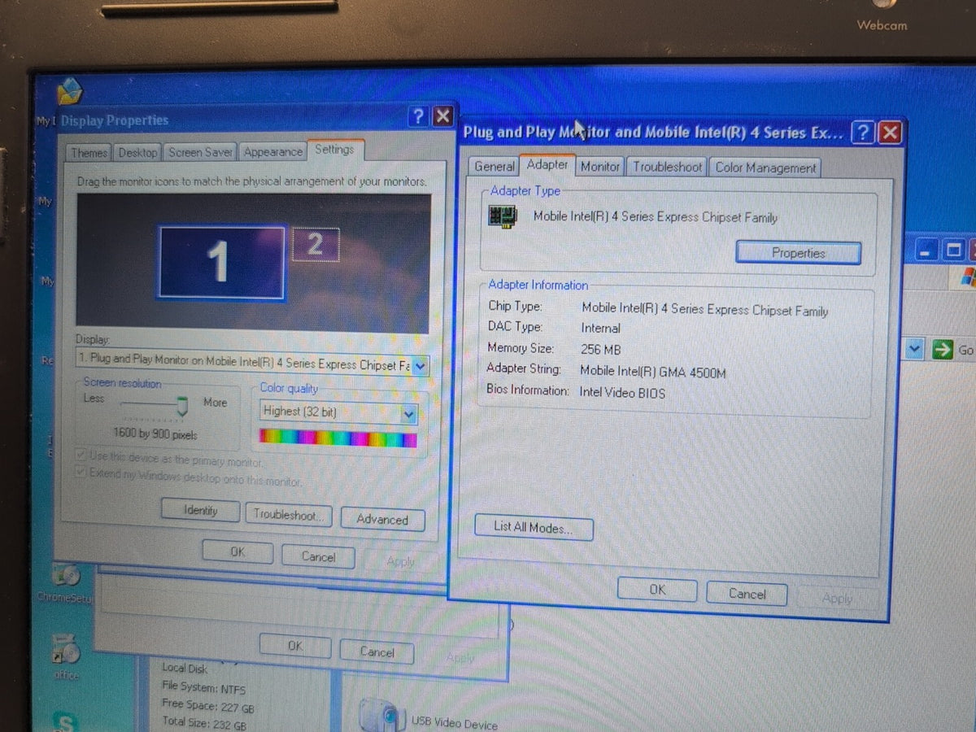976x732 pixels.
Task: Click the green Go arrow in Explorer window
Action: tap(943, 349)
